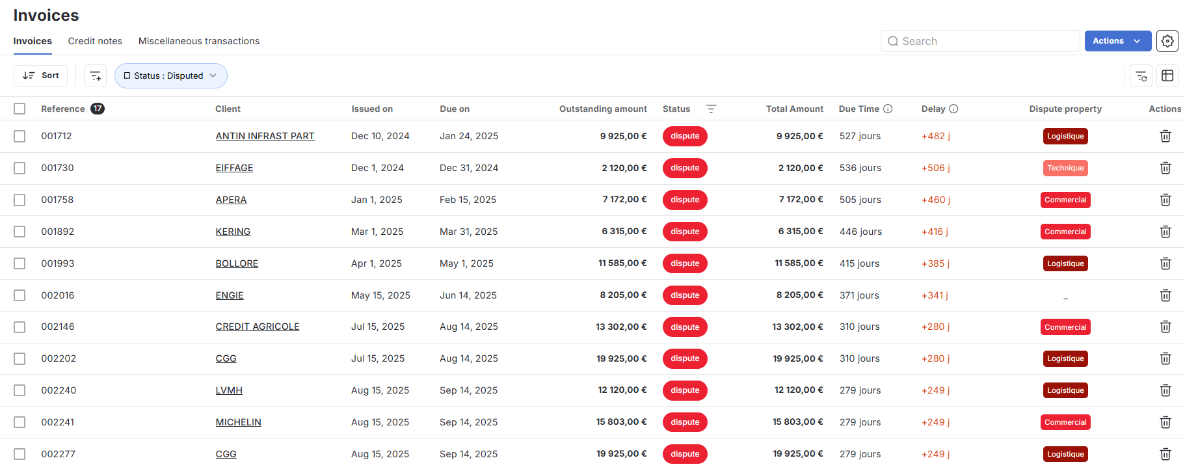The image size is (1185, 469).
Task: Click inside the Search field
Action: 980,41
